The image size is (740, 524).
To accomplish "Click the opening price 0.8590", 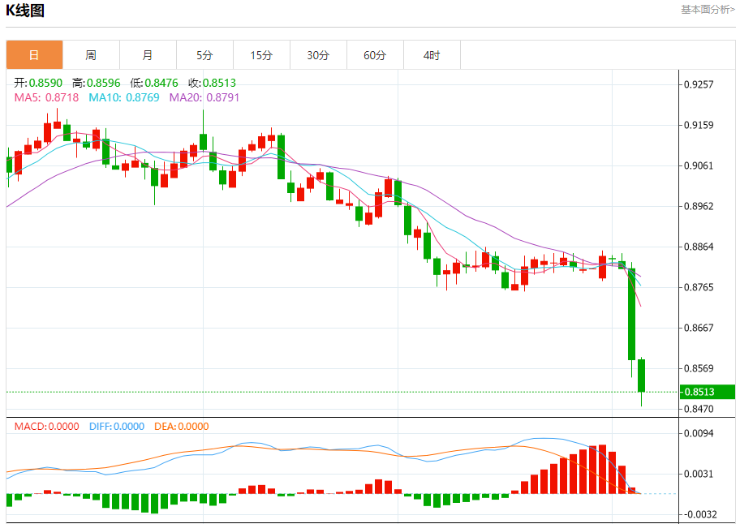I will [45, 83].
